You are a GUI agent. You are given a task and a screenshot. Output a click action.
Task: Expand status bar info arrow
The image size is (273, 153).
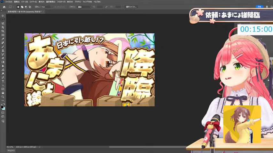coord(40,147)
